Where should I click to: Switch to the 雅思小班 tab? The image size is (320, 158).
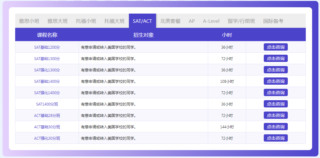[x=29, y=21]
